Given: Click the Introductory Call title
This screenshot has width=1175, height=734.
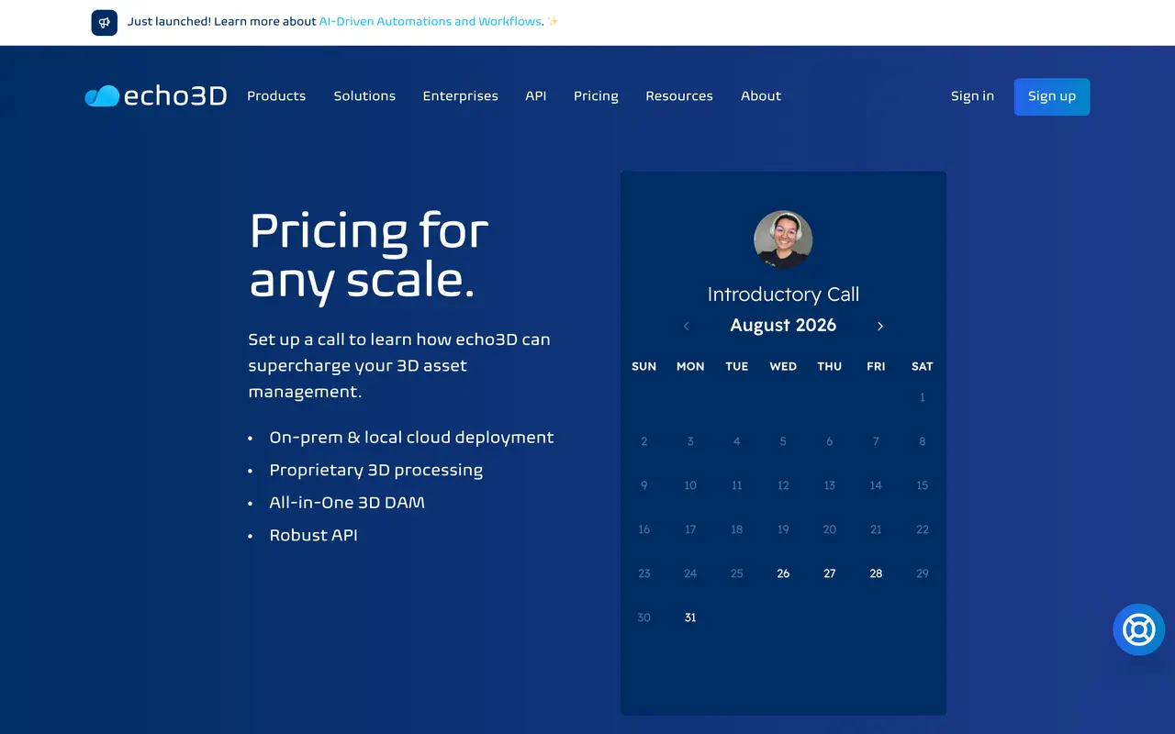Looking at the screenshot, I should pos(783,295).
